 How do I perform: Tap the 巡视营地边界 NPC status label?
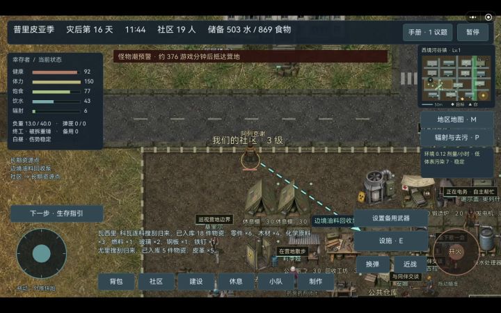click(214, 219)
